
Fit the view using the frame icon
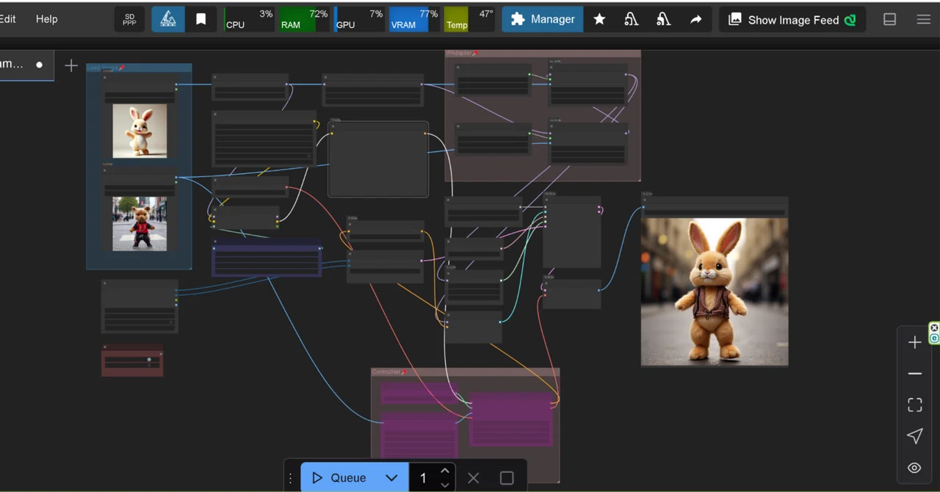point(914,405)
